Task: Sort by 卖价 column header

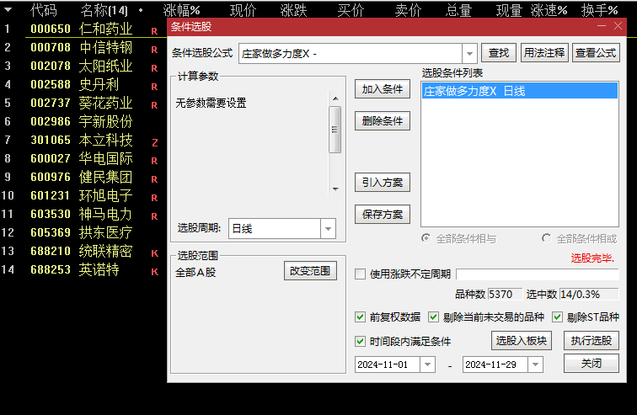Action: (409, 10)
